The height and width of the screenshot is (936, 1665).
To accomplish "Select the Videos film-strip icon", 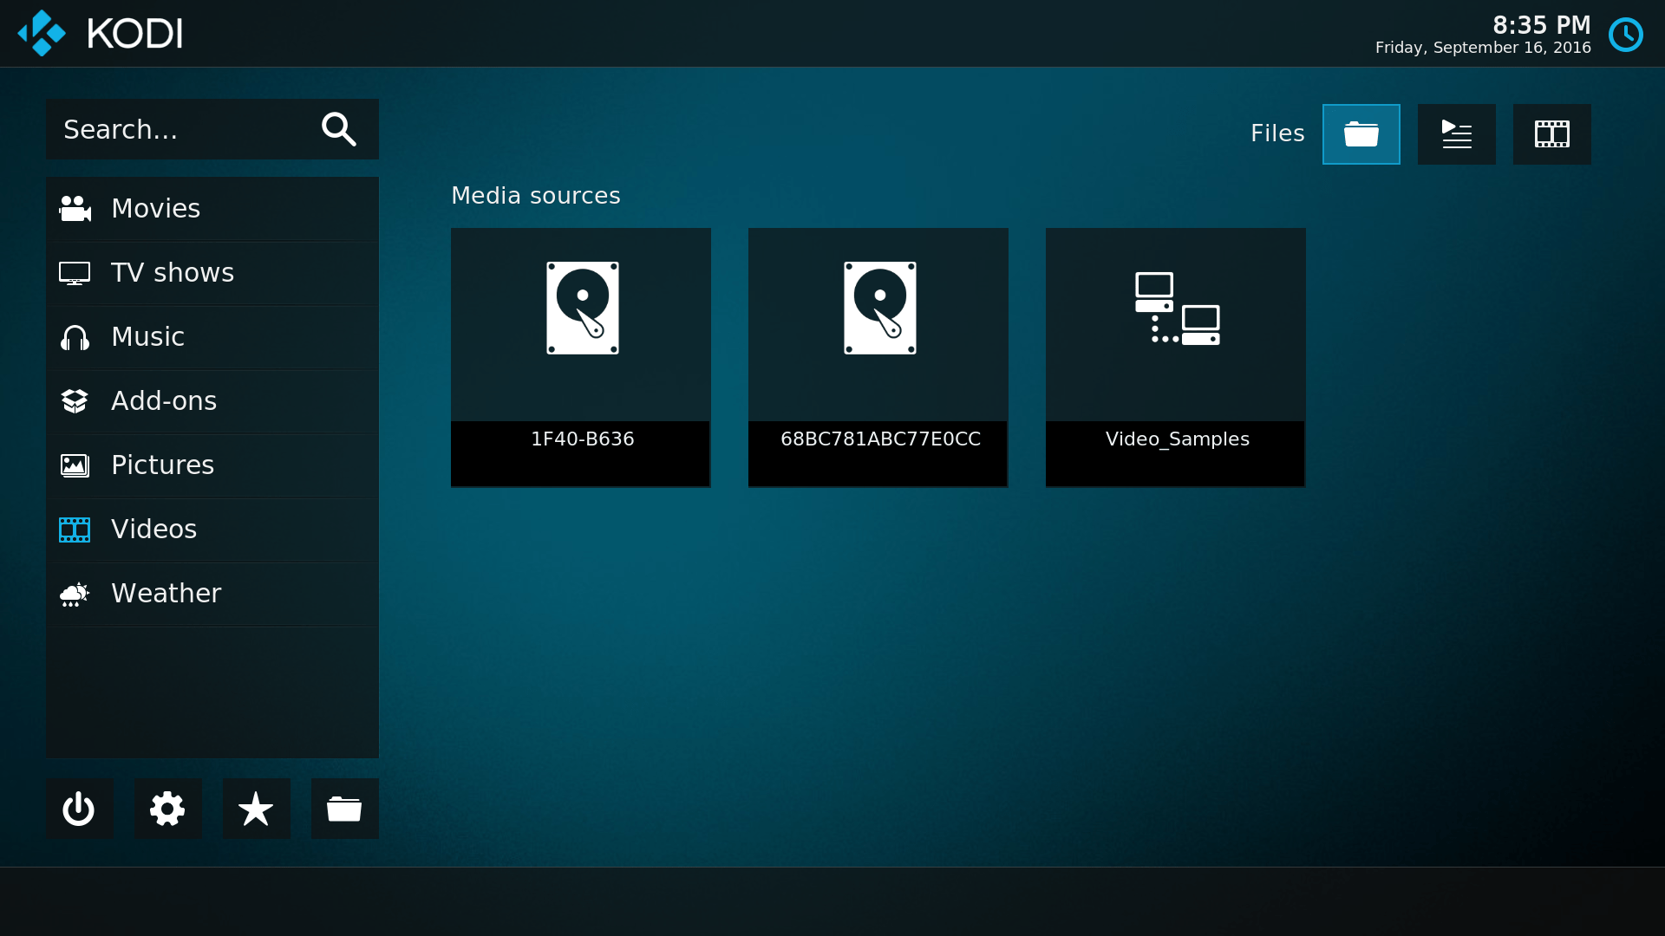I will click(75, 530).
